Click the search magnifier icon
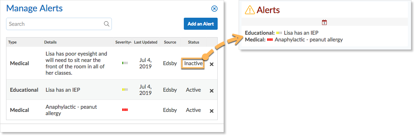415x136 pixels. [x=107, y=24]
